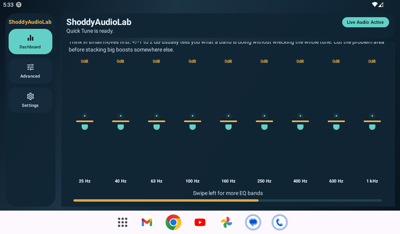Viewport: 400px width, 234px height.
Task: Click the Wi-Fi status icon
Action: [375, 5]
